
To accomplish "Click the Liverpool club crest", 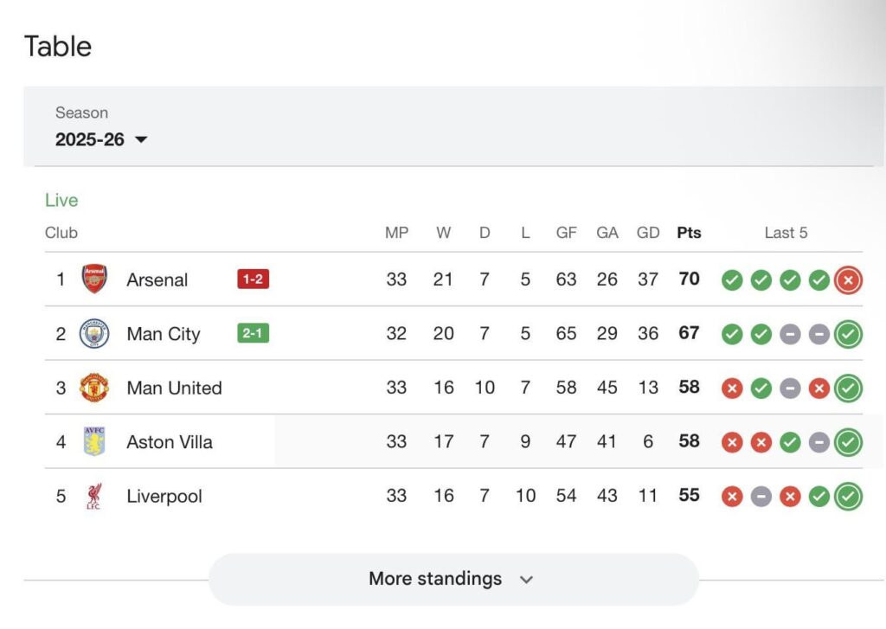I will 94,496.
